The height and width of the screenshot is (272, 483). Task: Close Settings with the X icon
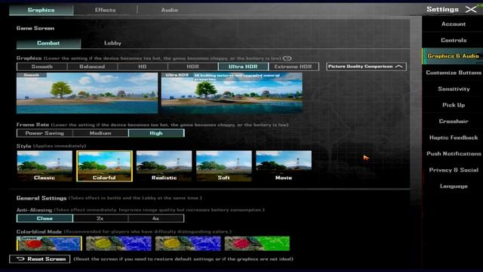[471, 9]
